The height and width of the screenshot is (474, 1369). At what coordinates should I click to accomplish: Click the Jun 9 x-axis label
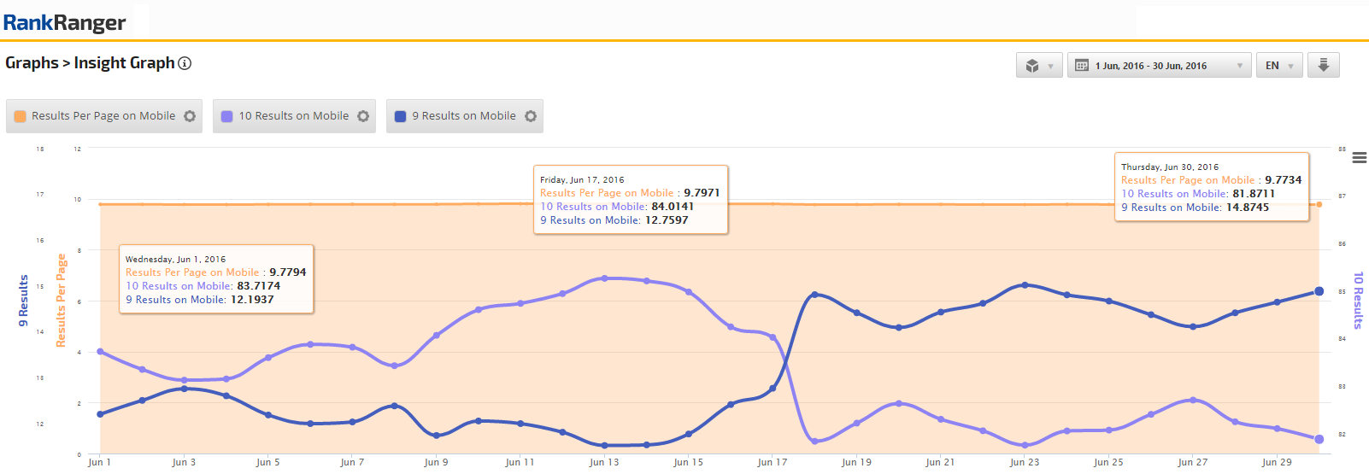click(x=436, y=462)
